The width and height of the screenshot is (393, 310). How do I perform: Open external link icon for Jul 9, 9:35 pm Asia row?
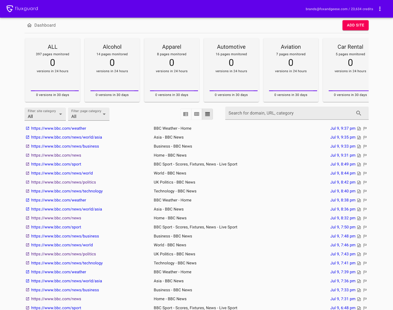click(x=28, y=137)
